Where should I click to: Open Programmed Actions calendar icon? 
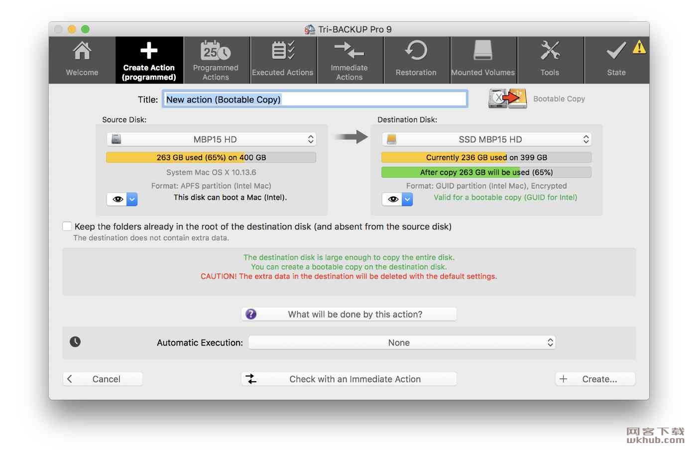pos(216,51)
